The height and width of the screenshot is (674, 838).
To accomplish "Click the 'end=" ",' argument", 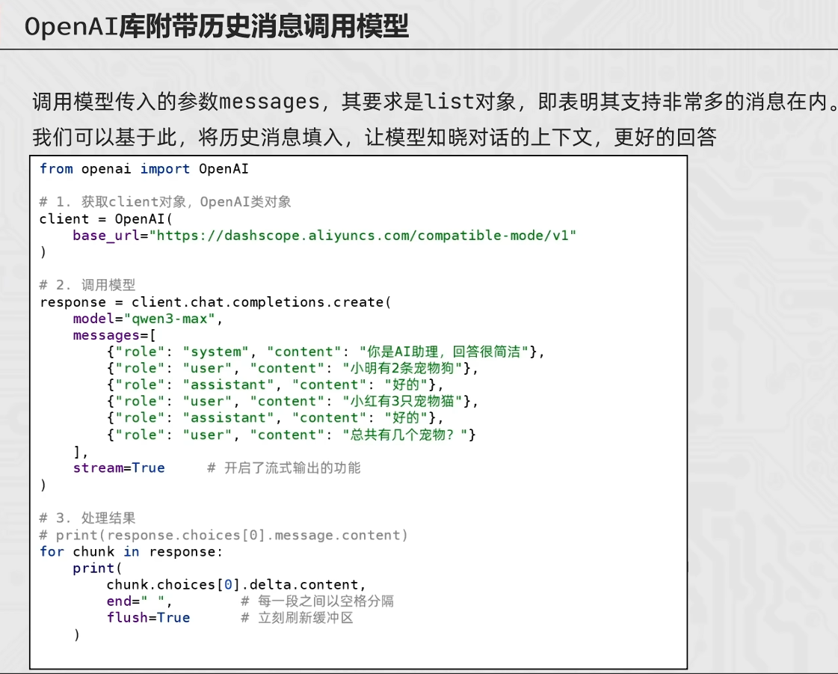I will point(140,601).
